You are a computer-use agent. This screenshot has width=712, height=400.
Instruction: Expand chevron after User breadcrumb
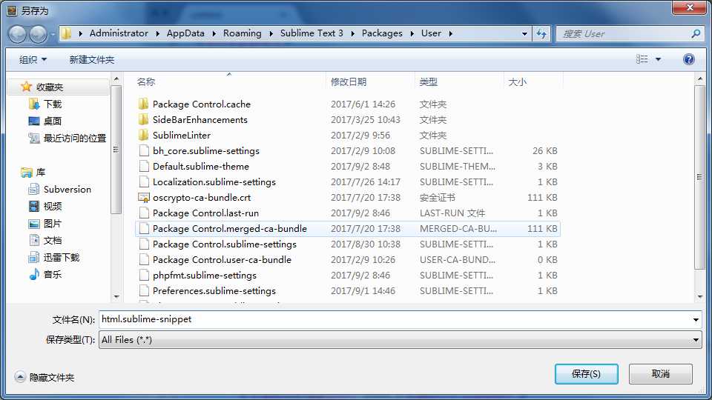pos(450,33)
